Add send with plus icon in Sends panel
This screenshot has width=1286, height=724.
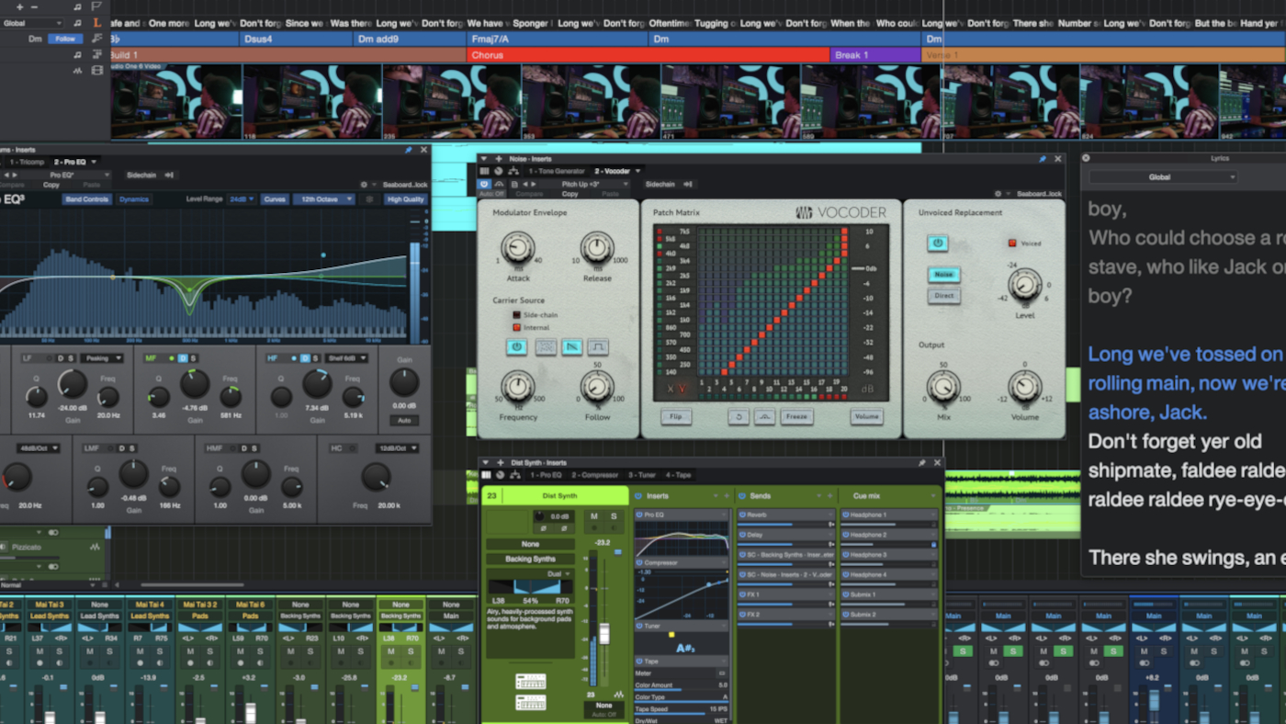[x=829, y=496]
